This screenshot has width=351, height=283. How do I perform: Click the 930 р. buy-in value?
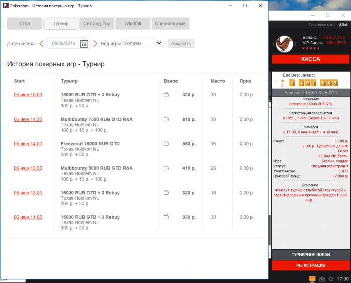pyautogui.click(x=189, y=217)
